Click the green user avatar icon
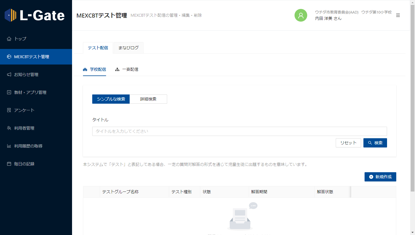 pos(301,15)
